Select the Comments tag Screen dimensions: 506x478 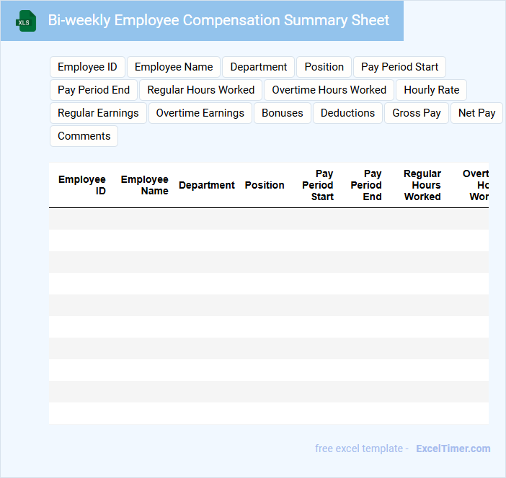(x=84, y=136)
